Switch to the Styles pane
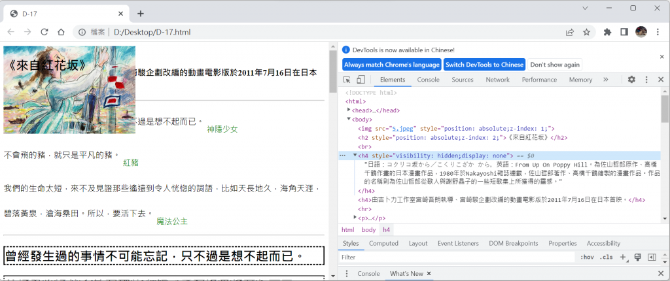 tap(351, 243)
